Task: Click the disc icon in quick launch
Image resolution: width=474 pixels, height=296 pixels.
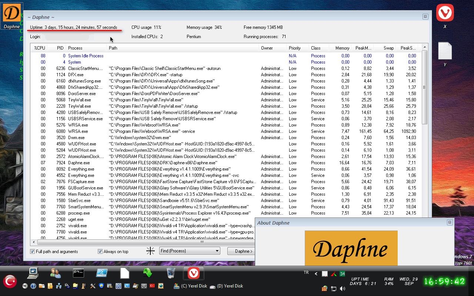Action: click(x=25, y=286)
